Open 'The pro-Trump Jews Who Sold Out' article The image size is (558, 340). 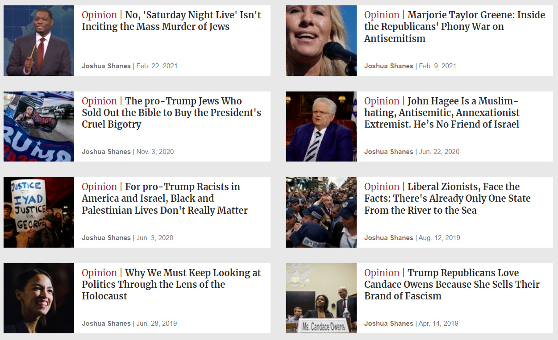[171, 112]
